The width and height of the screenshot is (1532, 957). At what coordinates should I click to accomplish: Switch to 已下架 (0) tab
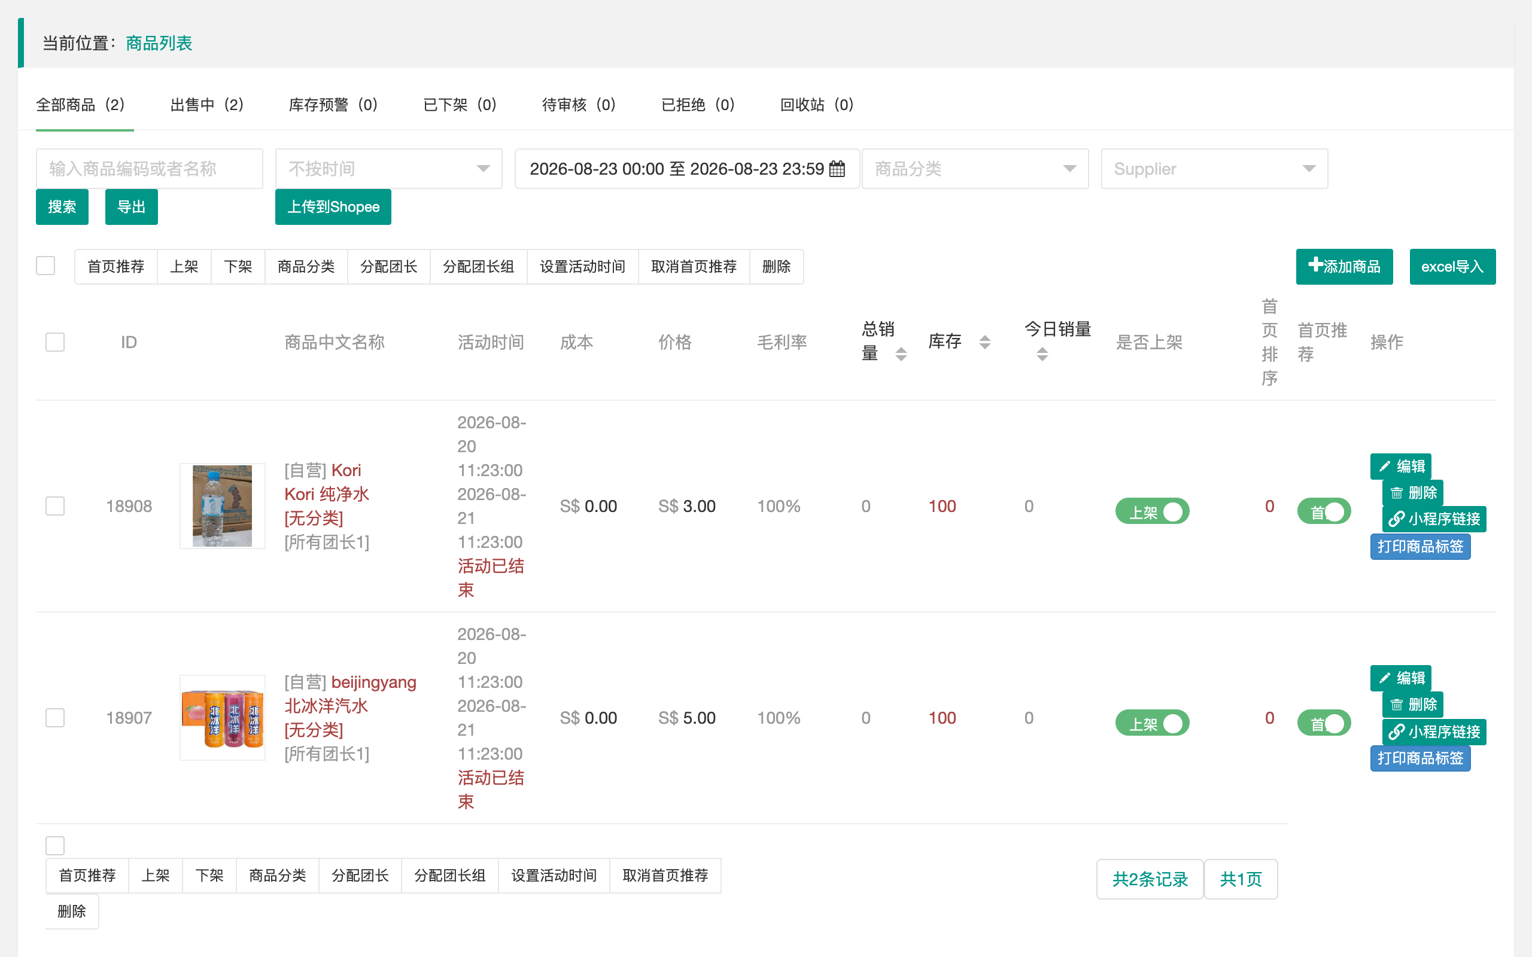tap(460, 105)
